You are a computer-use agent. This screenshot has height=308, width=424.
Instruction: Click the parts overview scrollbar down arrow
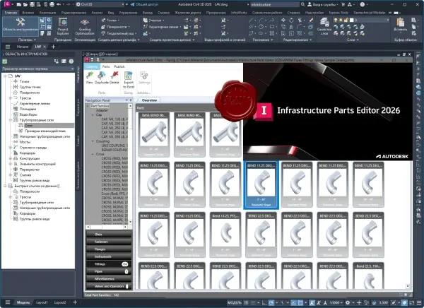408,286
